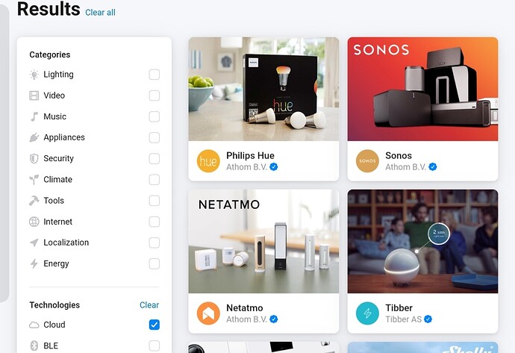Click the Security shield icon

coord(34,159)
